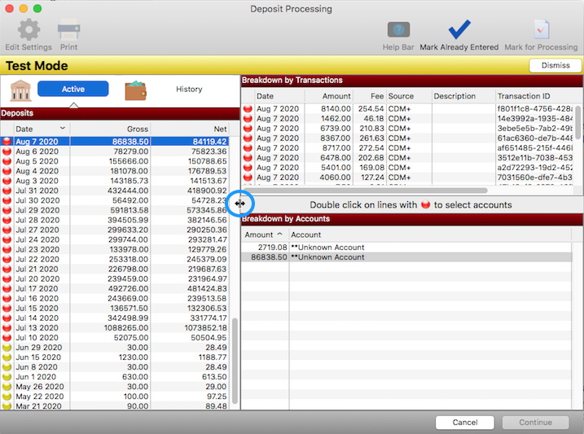This screenshot has height=434, width=584.
Task: Click the bank building icon
Action: [20, 90]
